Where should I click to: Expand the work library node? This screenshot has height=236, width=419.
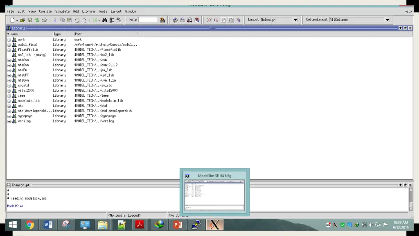[x=9, y=40]
